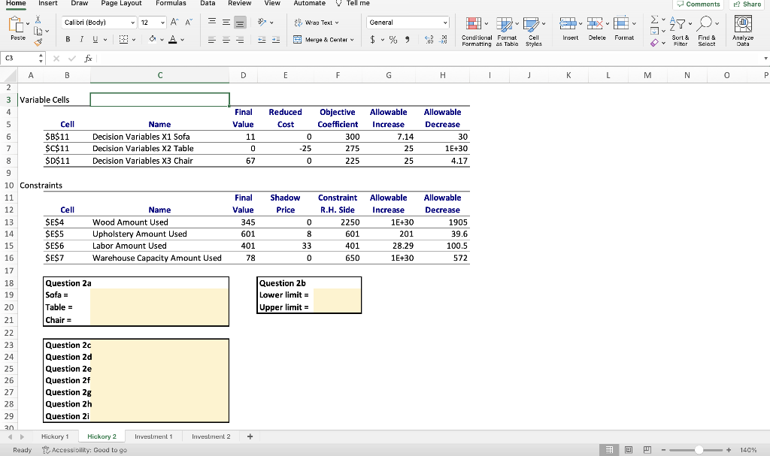Image resolution: width=770 pixels, height=456 pixels.
Task: Click the Cut scissors icon
Action: [38, 20]
